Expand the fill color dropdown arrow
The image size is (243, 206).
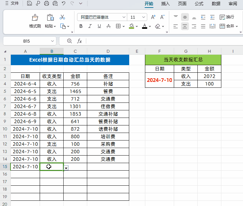coord(137,26)
